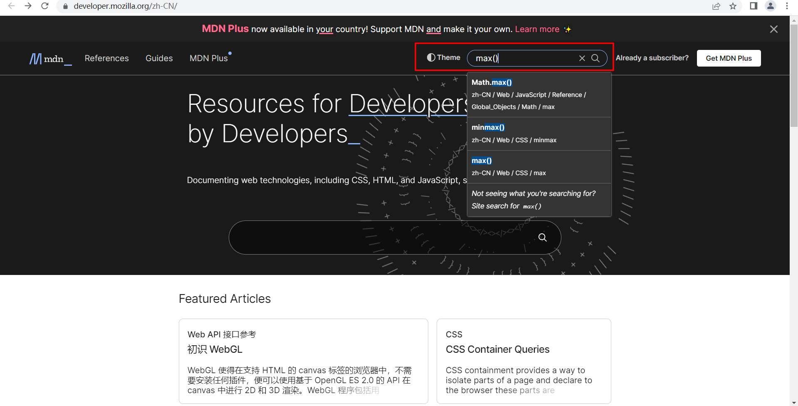The width and height of the screenshot is (798, 406).
Task: Open the Chrome three-dot menu
Action: (787, 6)
